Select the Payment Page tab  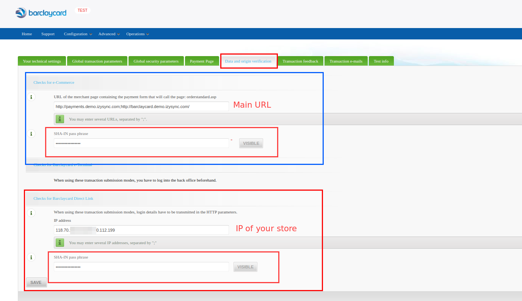[x=202, y=61]
